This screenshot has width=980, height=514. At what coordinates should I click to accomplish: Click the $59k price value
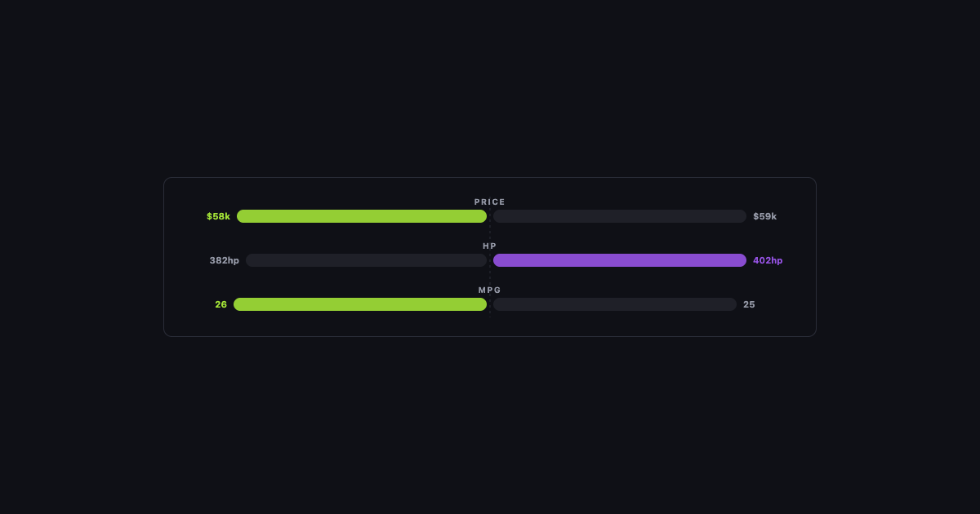(x=765, y=216)
